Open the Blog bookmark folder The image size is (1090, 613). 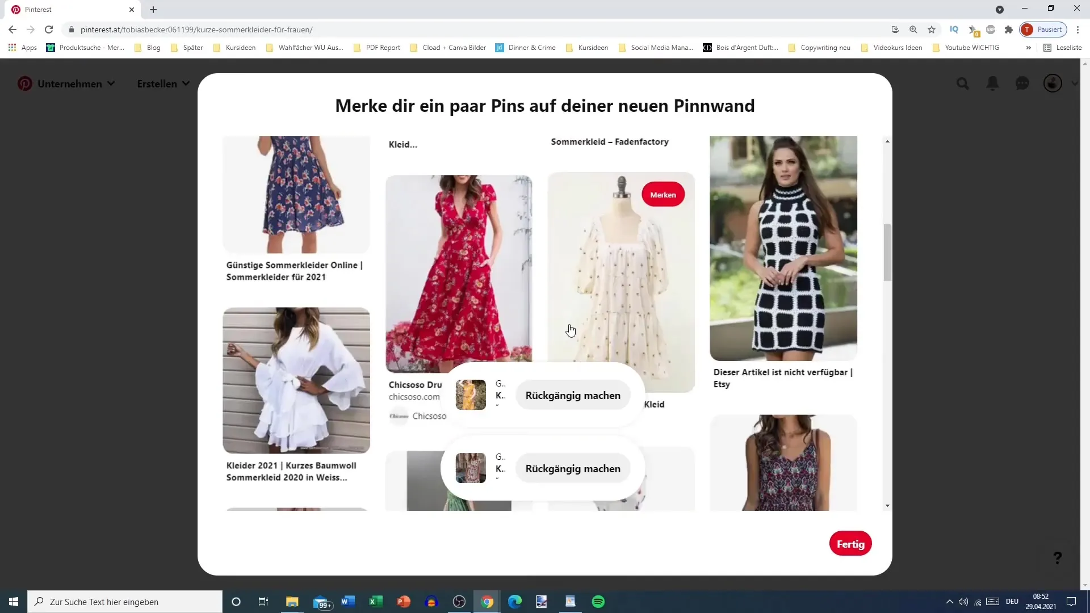point(148,48)
